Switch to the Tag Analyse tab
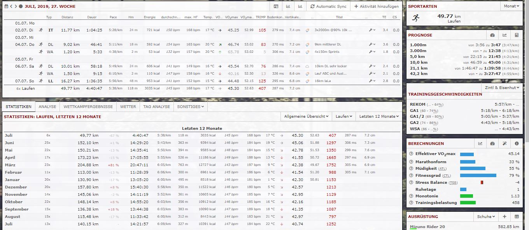529x230 pixels. (156, 106)
